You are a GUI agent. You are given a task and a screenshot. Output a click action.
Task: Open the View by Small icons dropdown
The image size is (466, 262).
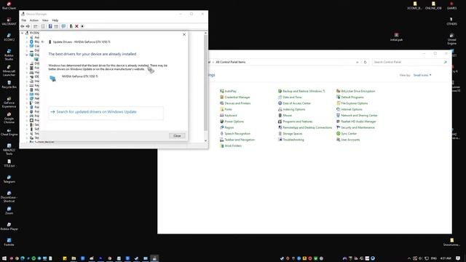pos(422,75)
